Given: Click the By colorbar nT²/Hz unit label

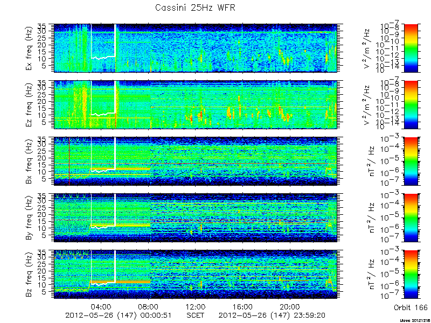Looking at the screenshot, I should click(x=372, y=218).
